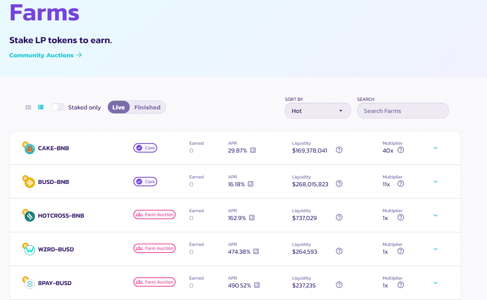Switch to Finished farms

(x=147, y=107)
